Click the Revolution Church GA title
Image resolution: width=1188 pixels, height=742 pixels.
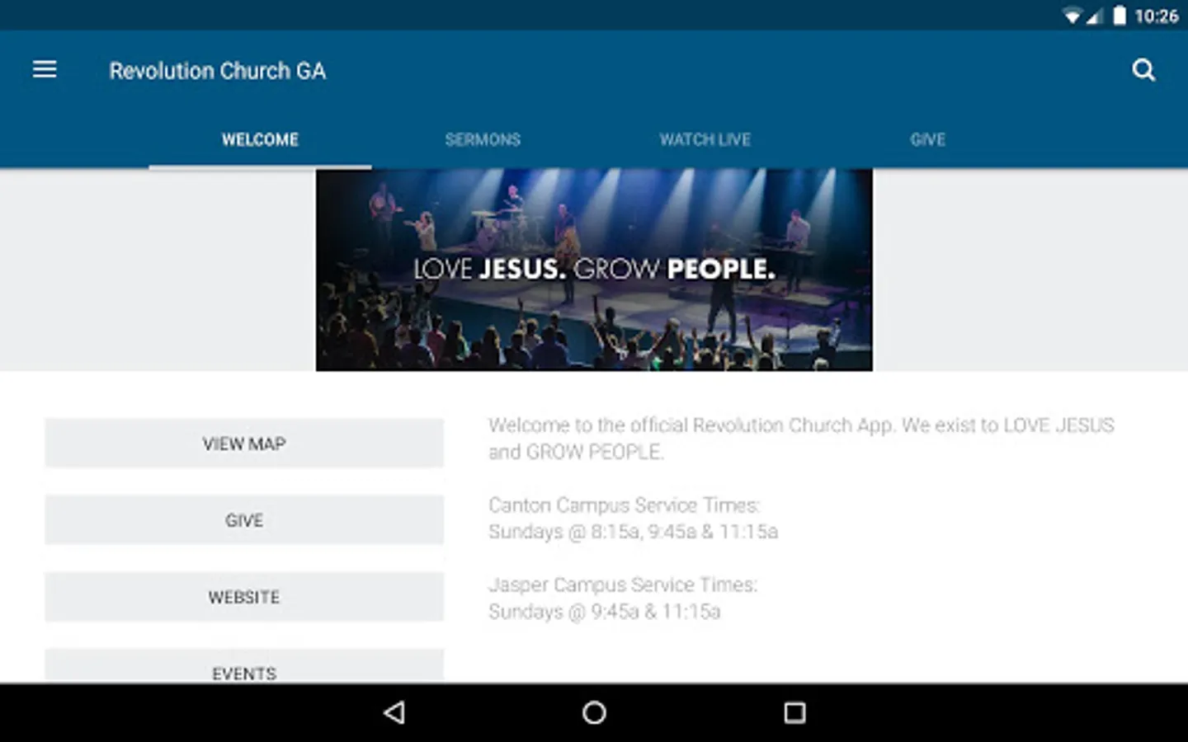(218, 71)
